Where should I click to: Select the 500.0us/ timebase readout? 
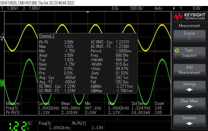click(x=136, y=8)
